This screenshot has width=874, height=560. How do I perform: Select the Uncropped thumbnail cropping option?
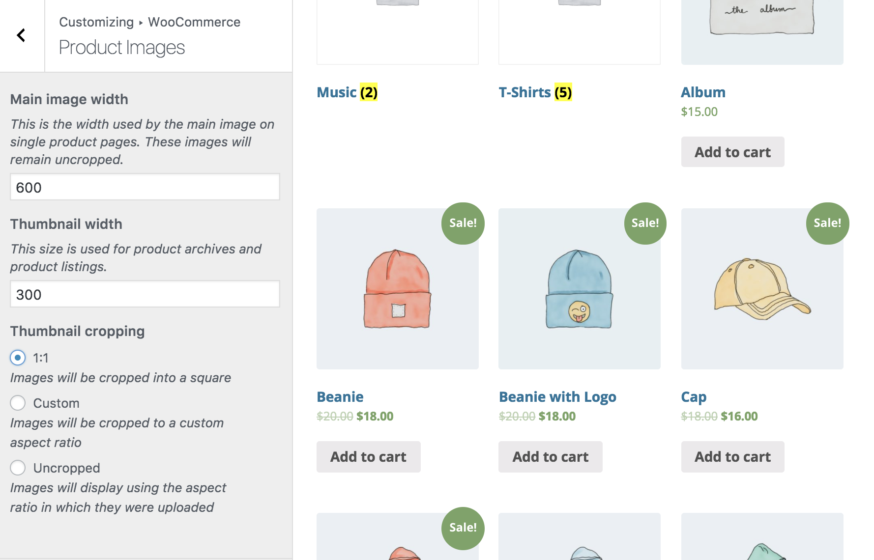click(x=18, y=468)
